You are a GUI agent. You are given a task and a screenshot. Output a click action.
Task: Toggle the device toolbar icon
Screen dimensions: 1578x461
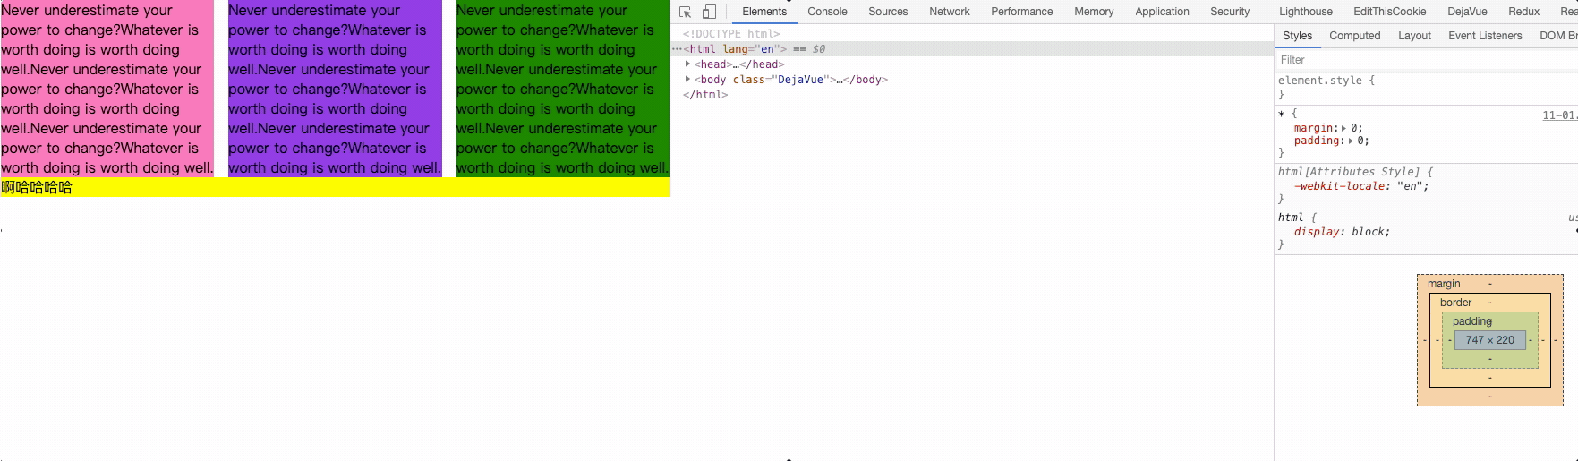point(709,12)
